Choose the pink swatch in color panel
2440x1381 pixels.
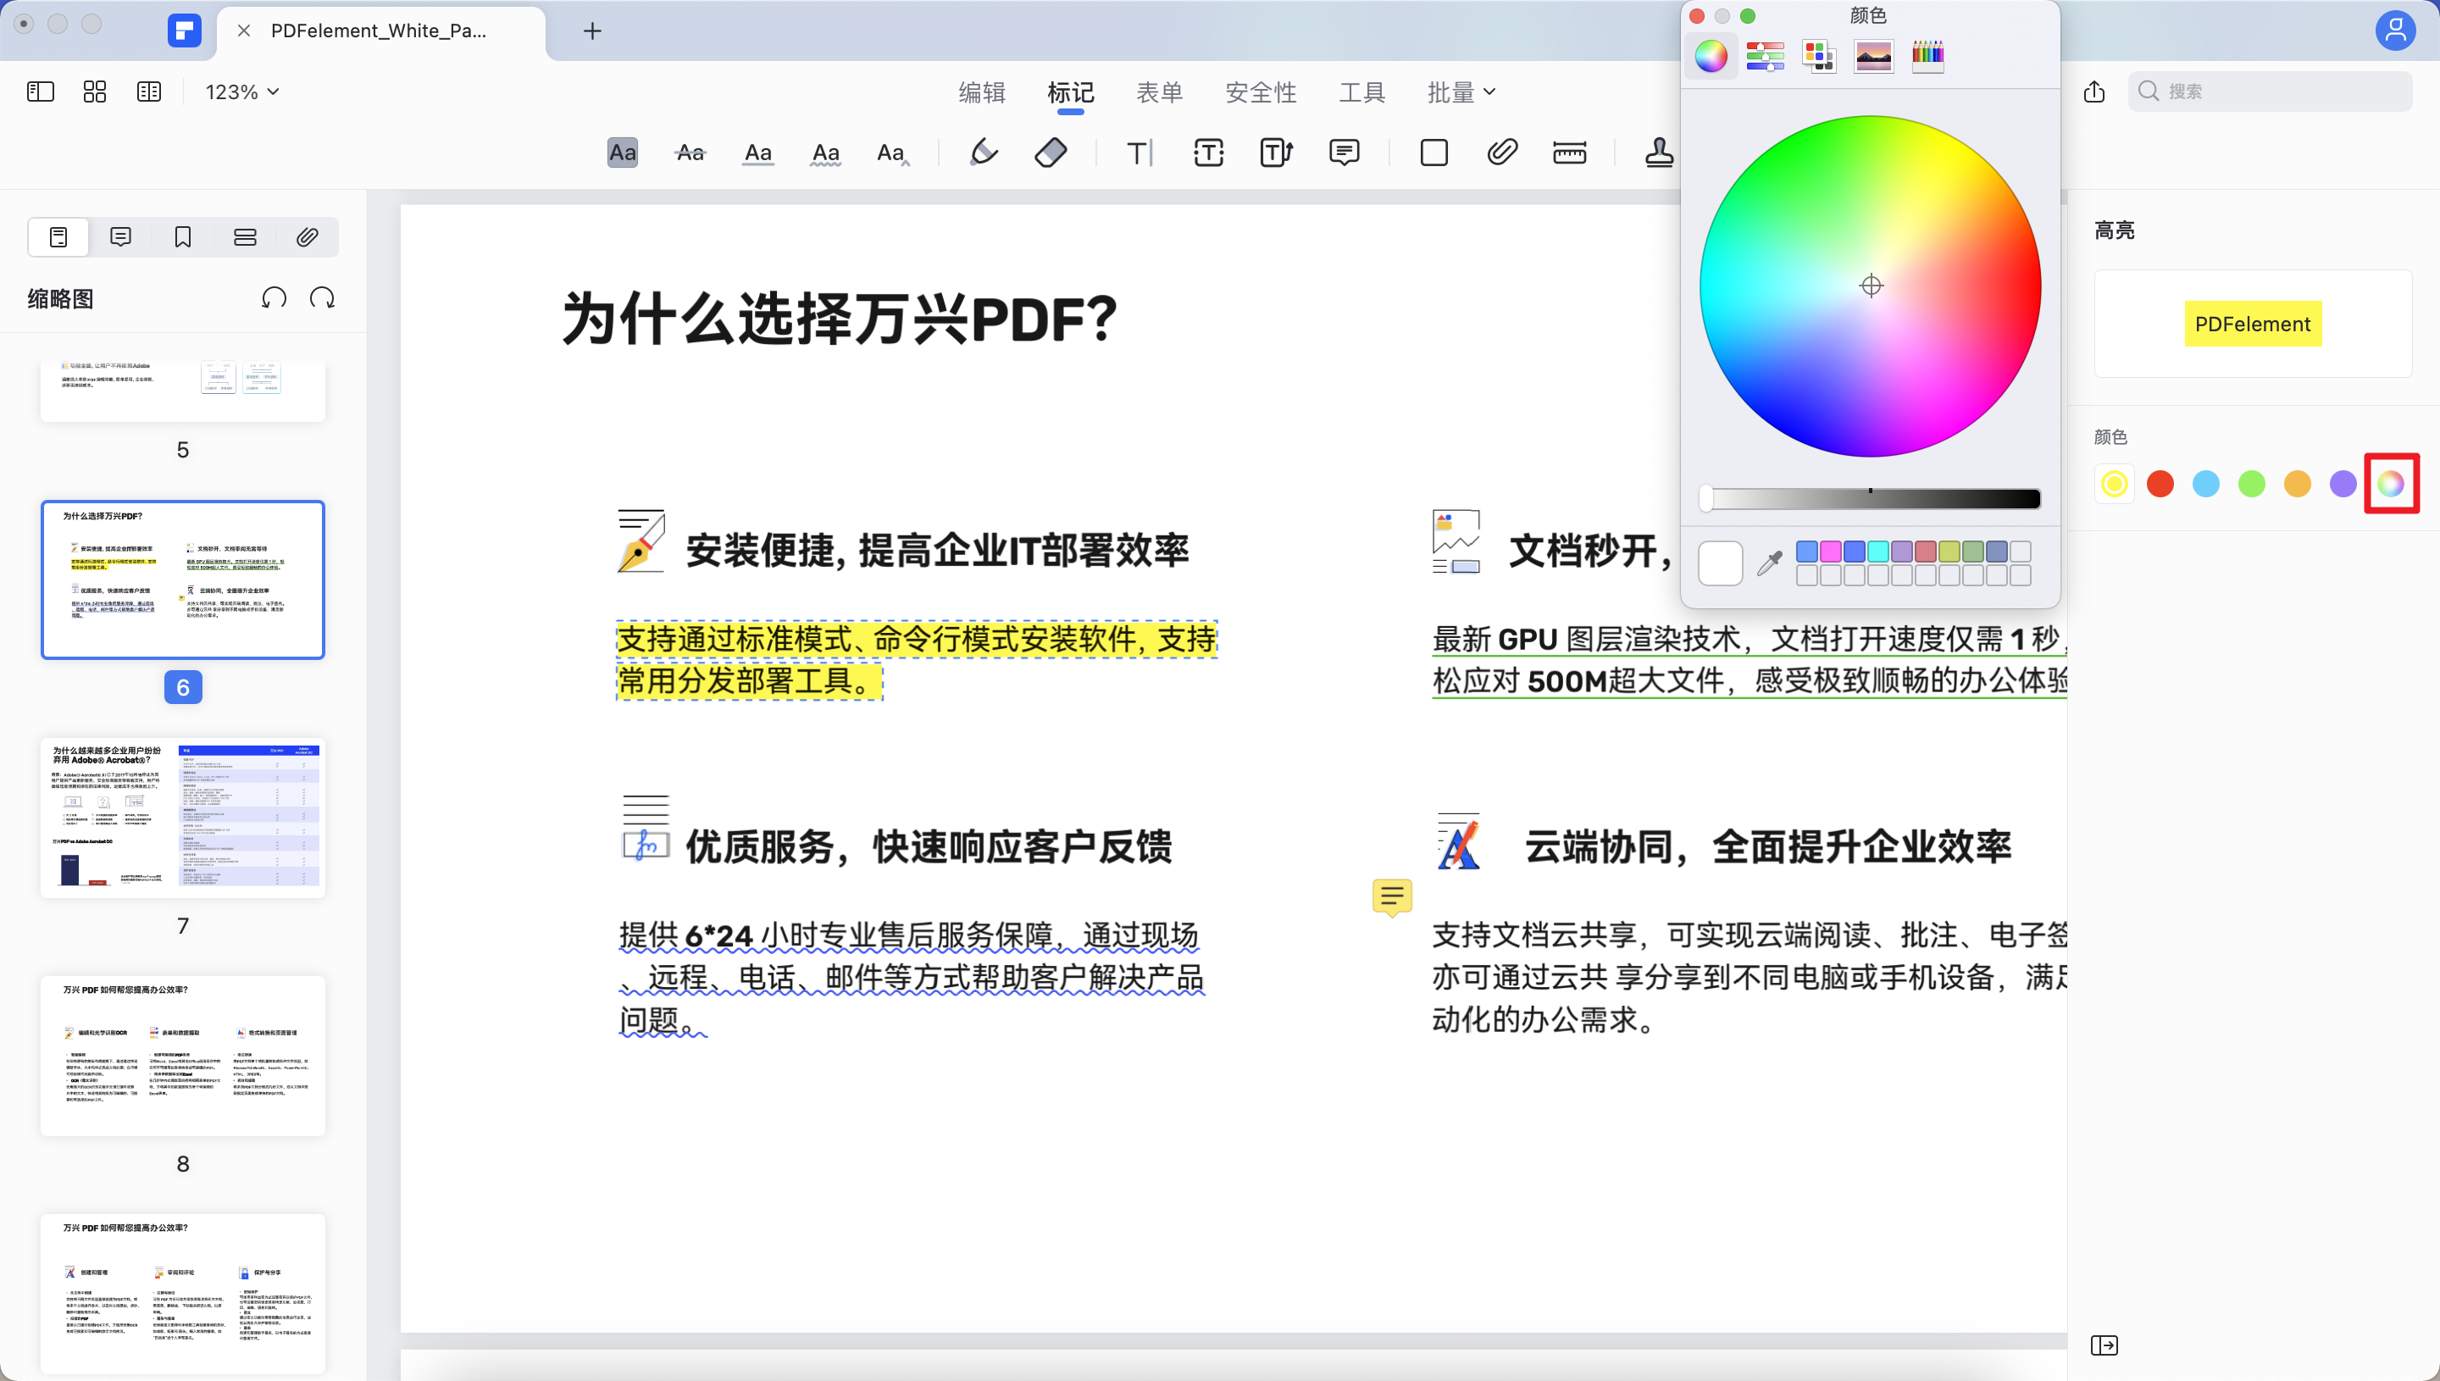click(x=1829, y=551)
